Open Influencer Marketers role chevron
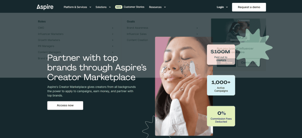Image resolution: width=302 pixels, height=138 pixels. pyautogui.click(x=113, y=34)
